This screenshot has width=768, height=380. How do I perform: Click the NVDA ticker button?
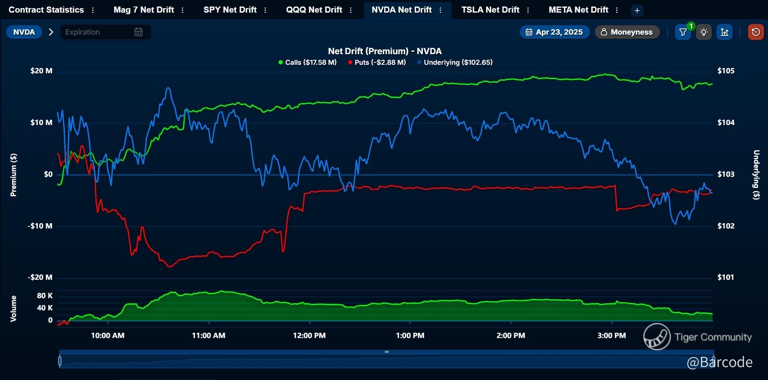tap(24, 32)
